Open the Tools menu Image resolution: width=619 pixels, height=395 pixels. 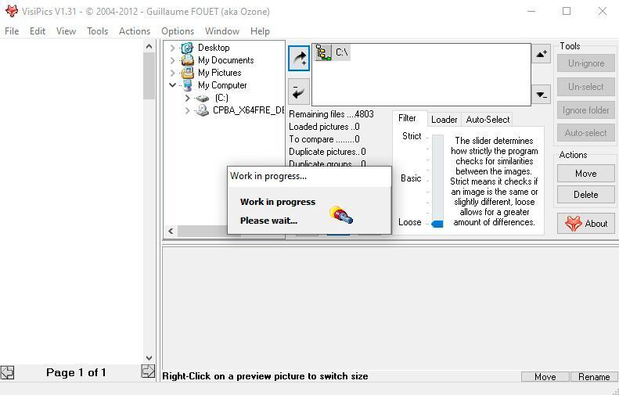[97, 31]
